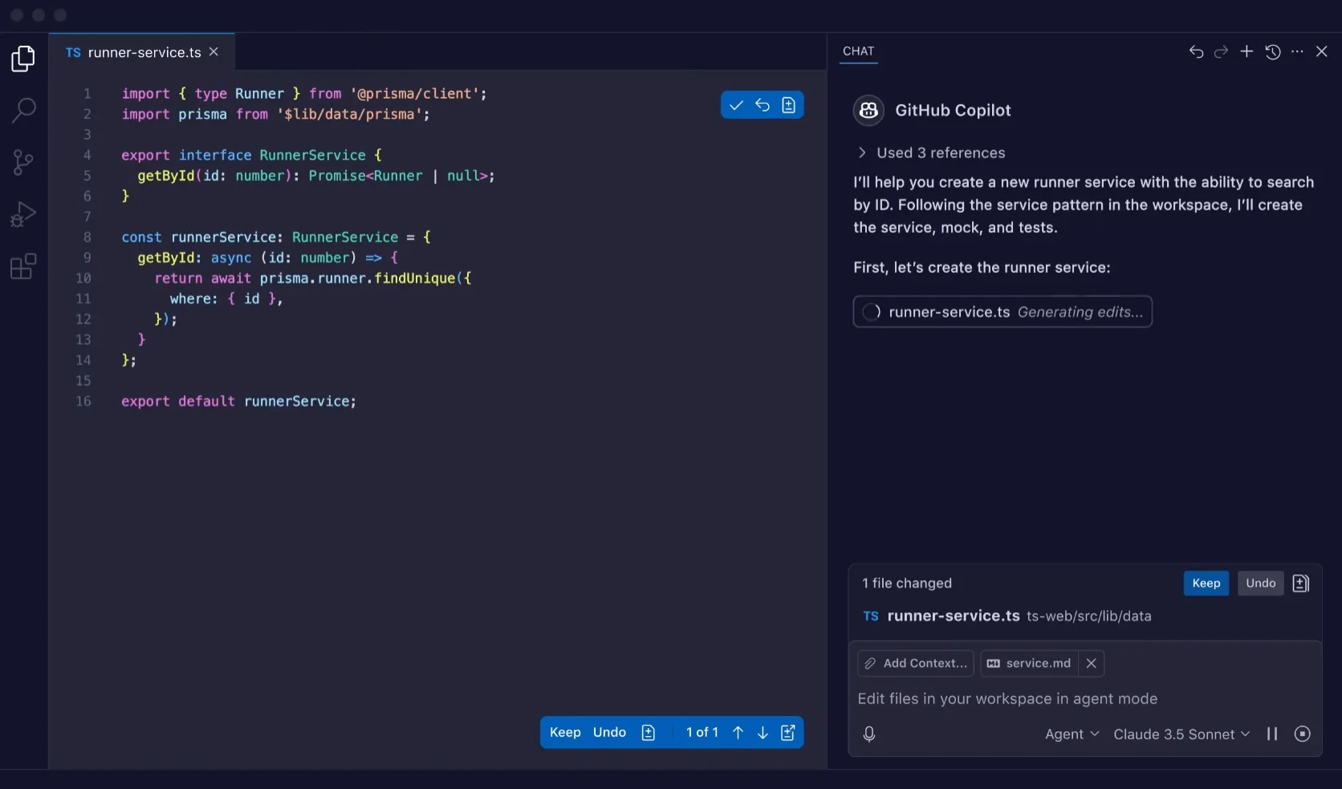The image size is (1342, 789).
Task: Click Keep in the file changed panel
Action: (1206, 583)
